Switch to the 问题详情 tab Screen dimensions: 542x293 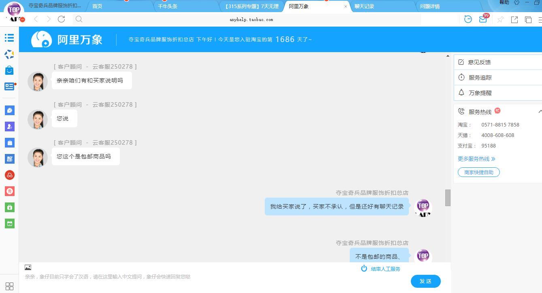pyautogui.click(x=430, y=6)
